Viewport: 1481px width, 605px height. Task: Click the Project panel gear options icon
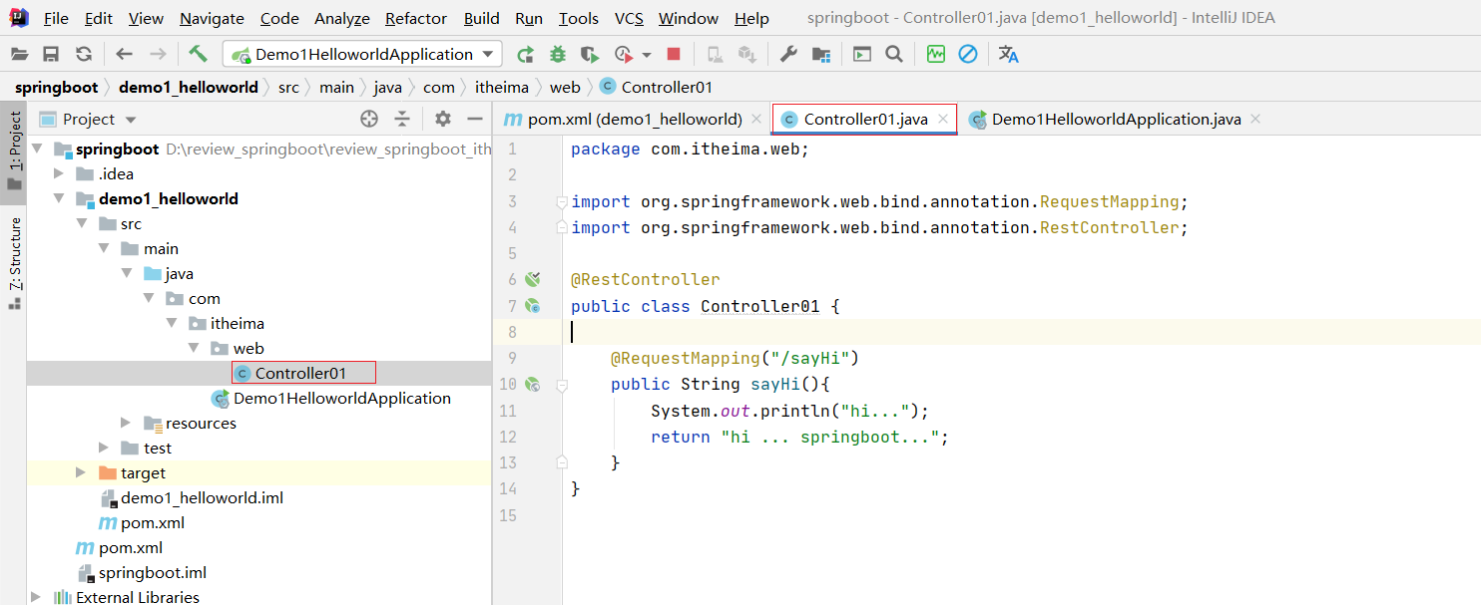click(x=443, y=120)
